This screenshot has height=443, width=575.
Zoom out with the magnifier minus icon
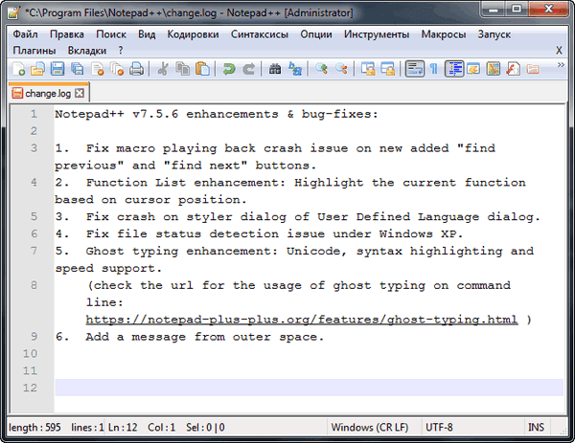click(x=341, y=69)
